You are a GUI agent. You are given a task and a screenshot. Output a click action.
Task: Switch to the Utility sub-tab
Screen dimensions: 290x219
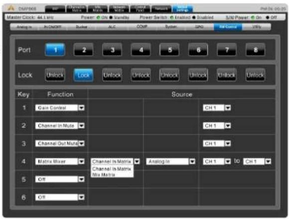coord(257,27)
